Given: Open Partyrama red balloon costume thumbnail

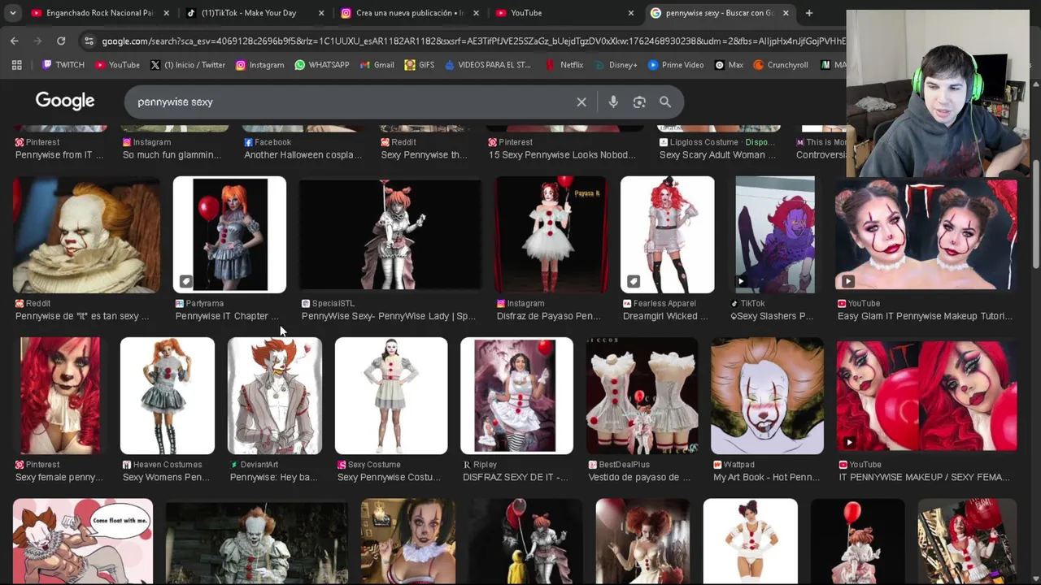Looking at the screenshot, I should (x=229, y=234).
